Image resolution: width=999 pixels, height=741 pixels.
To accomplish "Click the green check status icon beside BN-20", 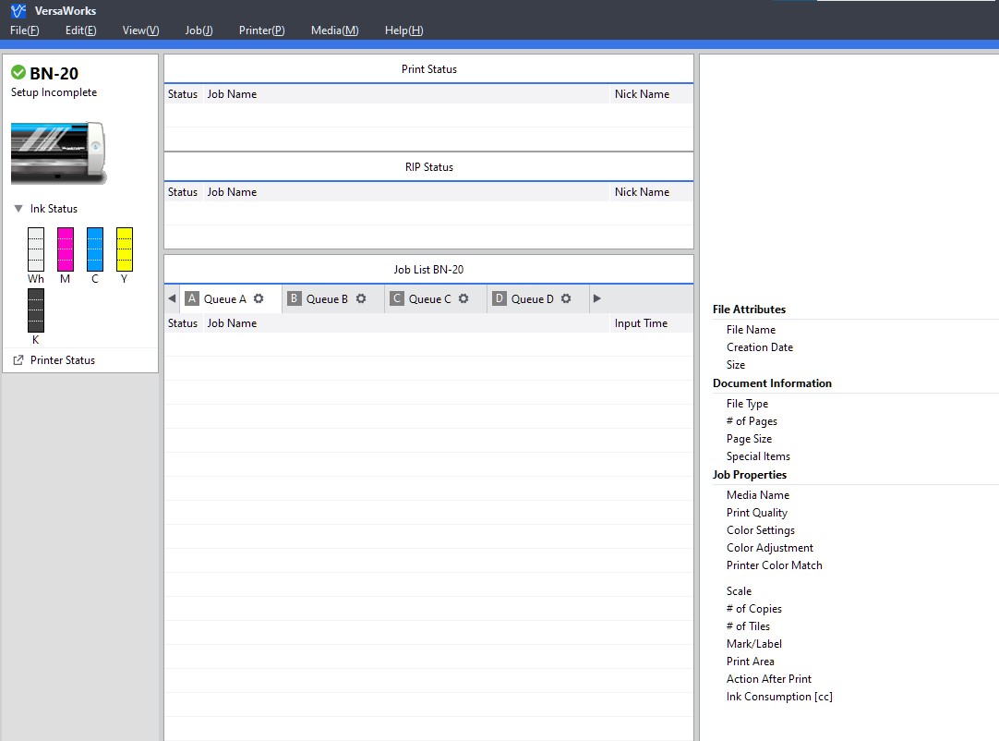I will pyautogui.click(x=18, y=73).
